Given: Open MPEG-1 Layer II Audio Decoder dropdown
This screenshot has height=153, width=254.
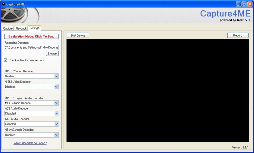Looking at the screenshot, I should pos(31,103).
